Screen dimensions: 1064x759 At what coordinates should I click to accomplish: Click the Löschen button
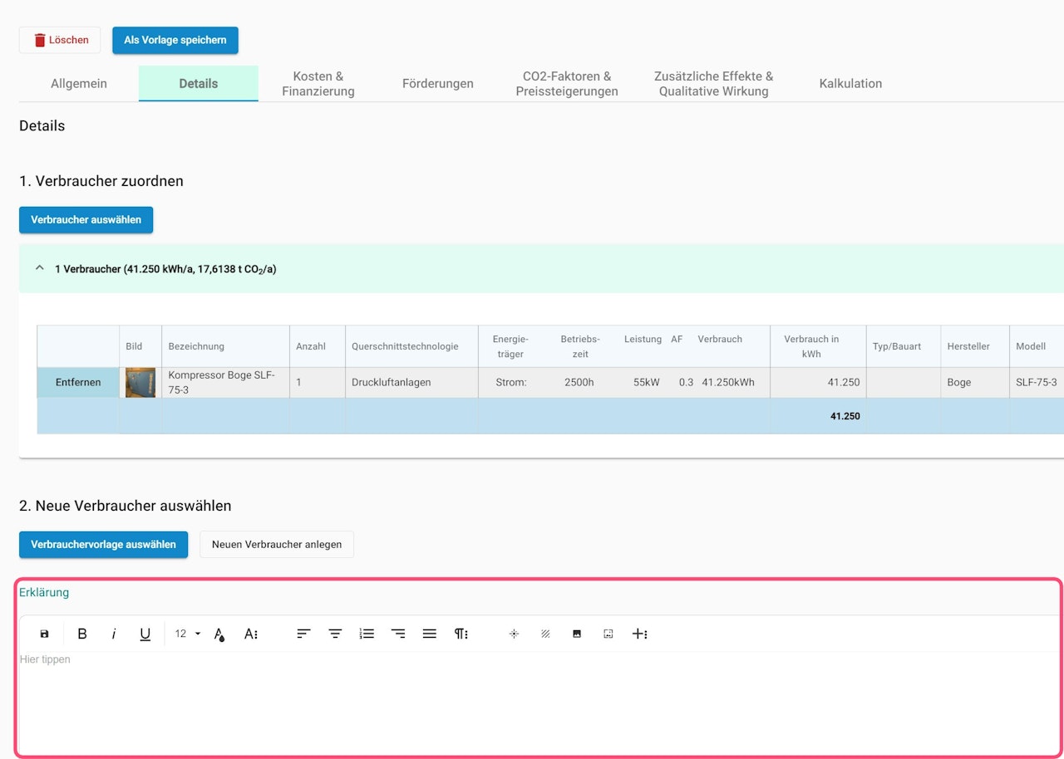(x=60, y=40)
